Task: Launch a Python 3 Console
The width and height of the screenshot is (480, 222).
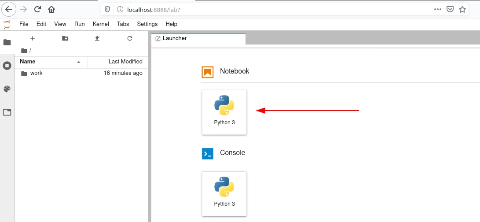Action: (x=224, y=193)
